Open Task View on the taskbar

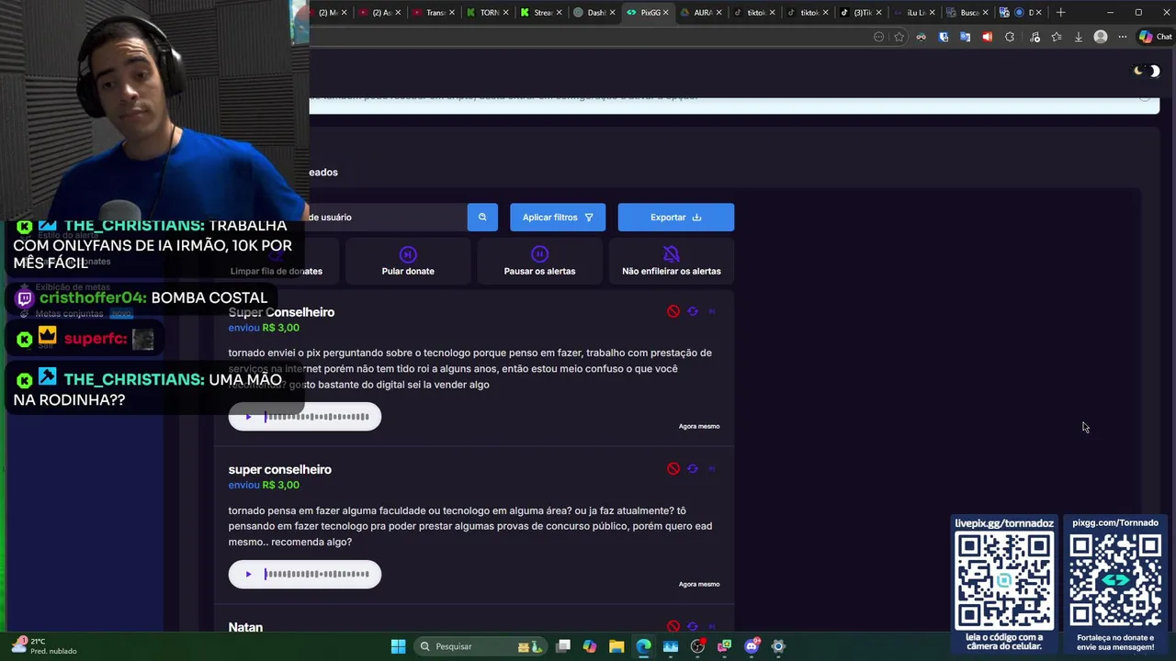point(563,646)
